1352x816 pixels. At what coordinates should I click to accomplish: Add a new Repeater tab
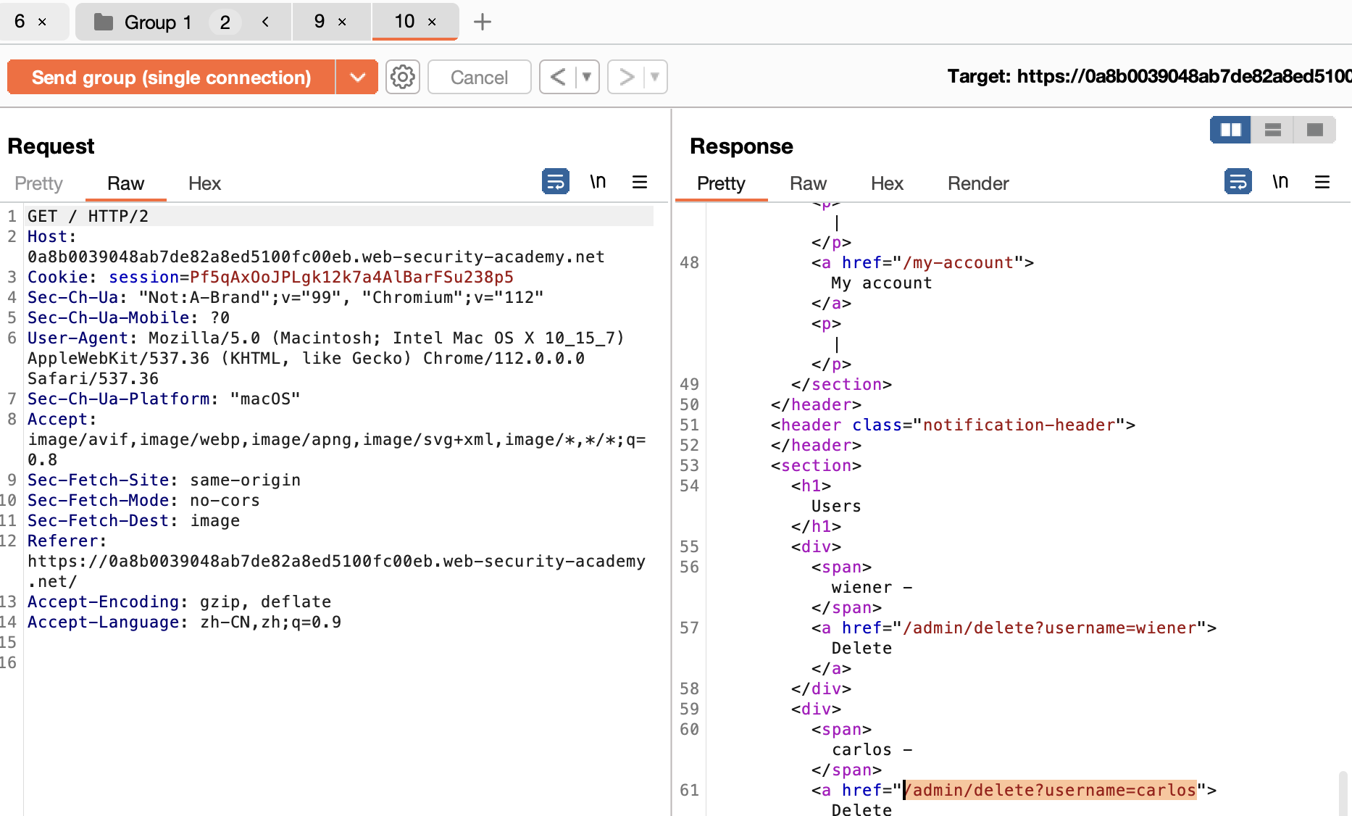(x=483, y=22)
